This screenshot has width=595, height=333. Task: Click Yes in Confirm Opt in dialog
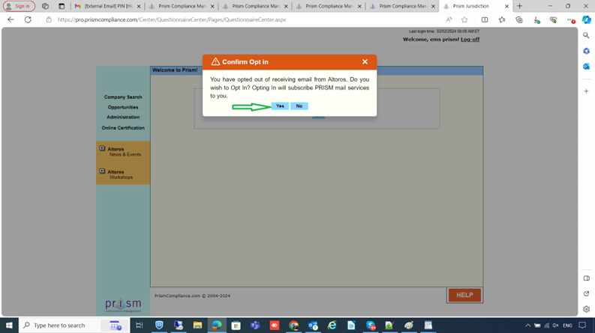coord(280,106)
